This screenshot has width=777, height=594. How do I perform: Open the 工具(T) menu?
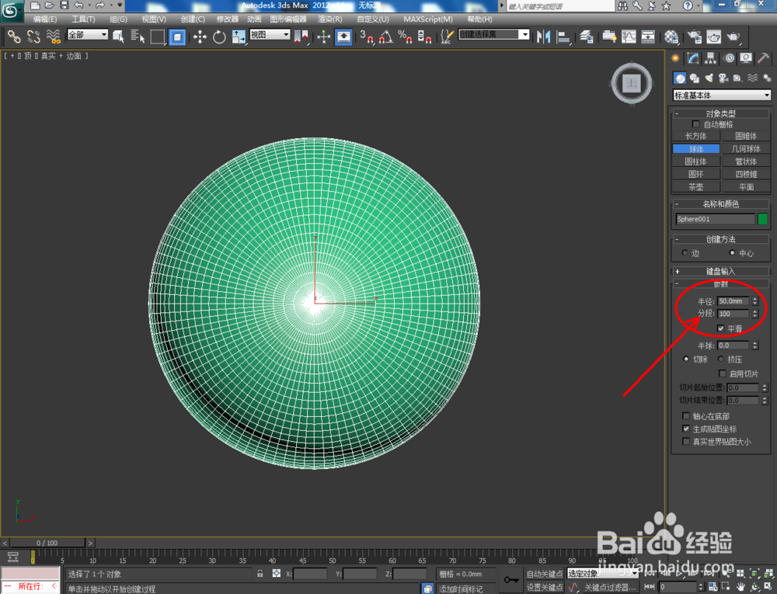(x=83, y=19)
